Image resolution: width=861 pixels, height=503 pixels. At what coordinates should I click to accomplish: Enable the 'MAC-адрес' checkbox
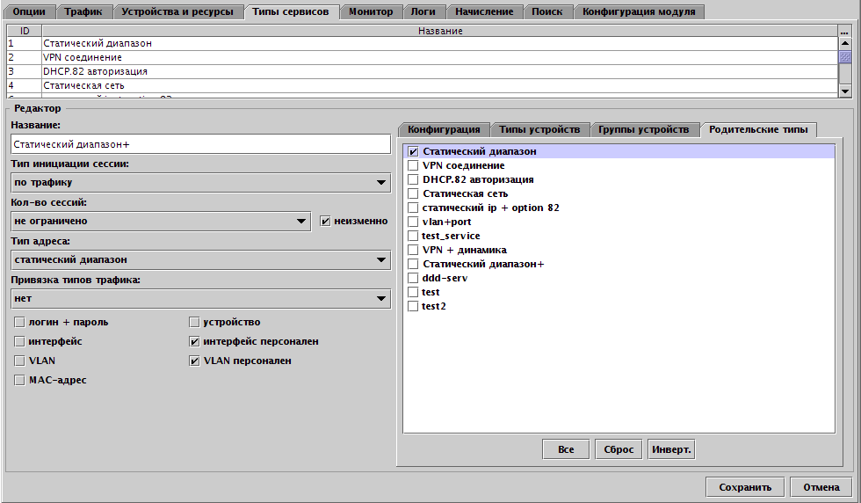click(x=19, y=380)
